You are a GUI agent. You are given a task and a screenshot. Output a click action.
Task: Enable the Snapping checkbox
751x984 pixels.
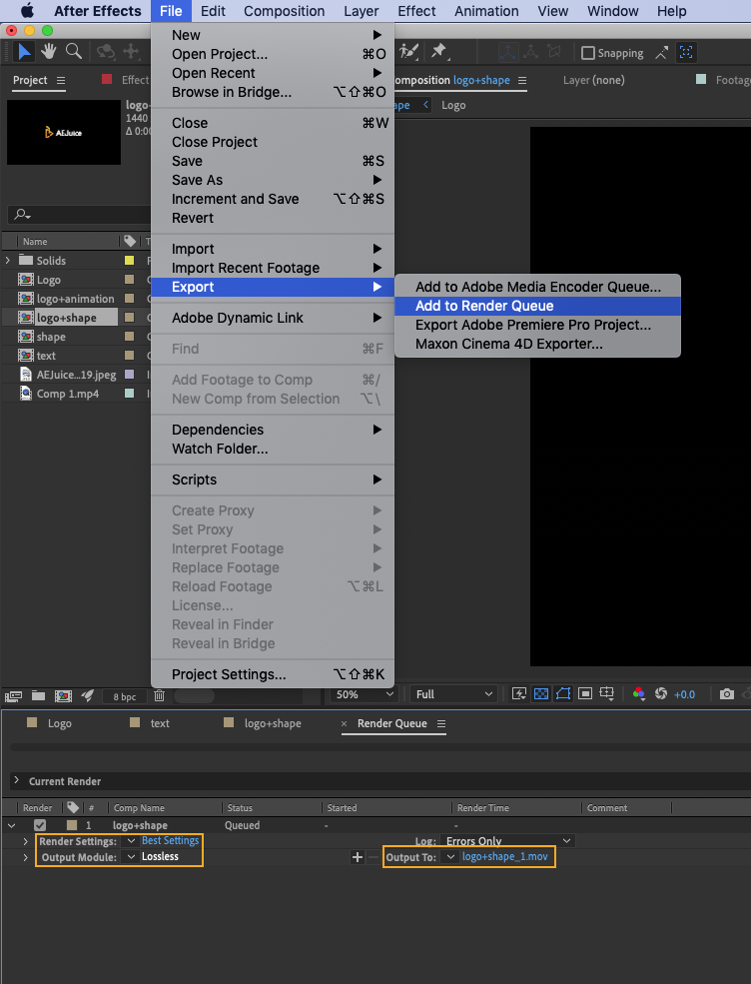(588, 53)
